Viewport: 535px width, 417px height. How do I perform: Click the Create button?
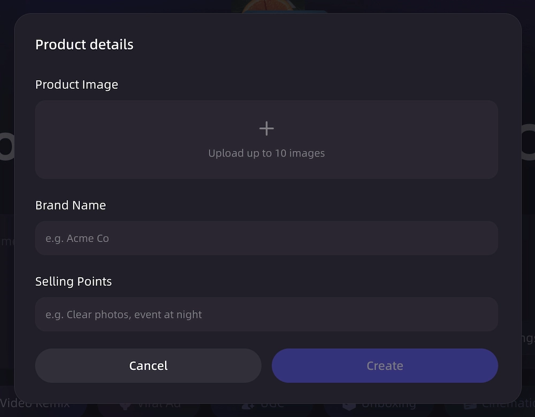(385, 366)
